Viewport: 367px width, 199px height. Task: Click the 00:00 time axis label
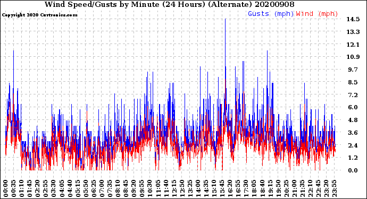pyautogui.click(x=6, y=188)
